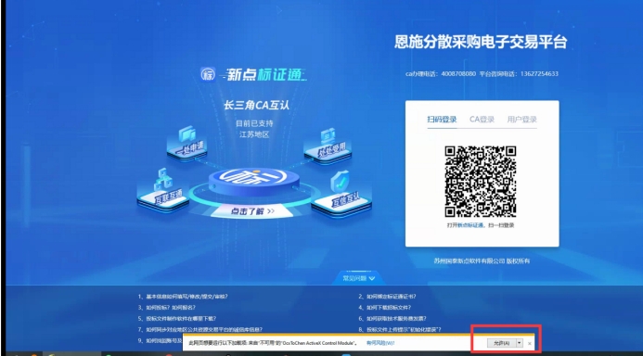
Task: Switch to the CA登录 tab
Action: (x=482, y=120)
